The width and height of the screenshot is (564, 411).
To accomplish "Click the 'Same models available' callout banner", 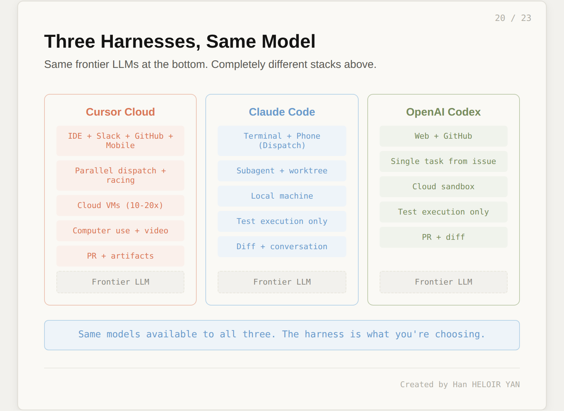I will point(282,334).
